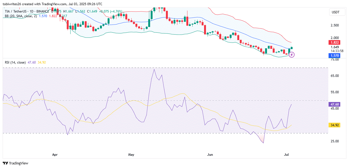Click the blue 1.570 basis price tag
This screenshot has width=349, height=168.
click(x=335, y=56)
